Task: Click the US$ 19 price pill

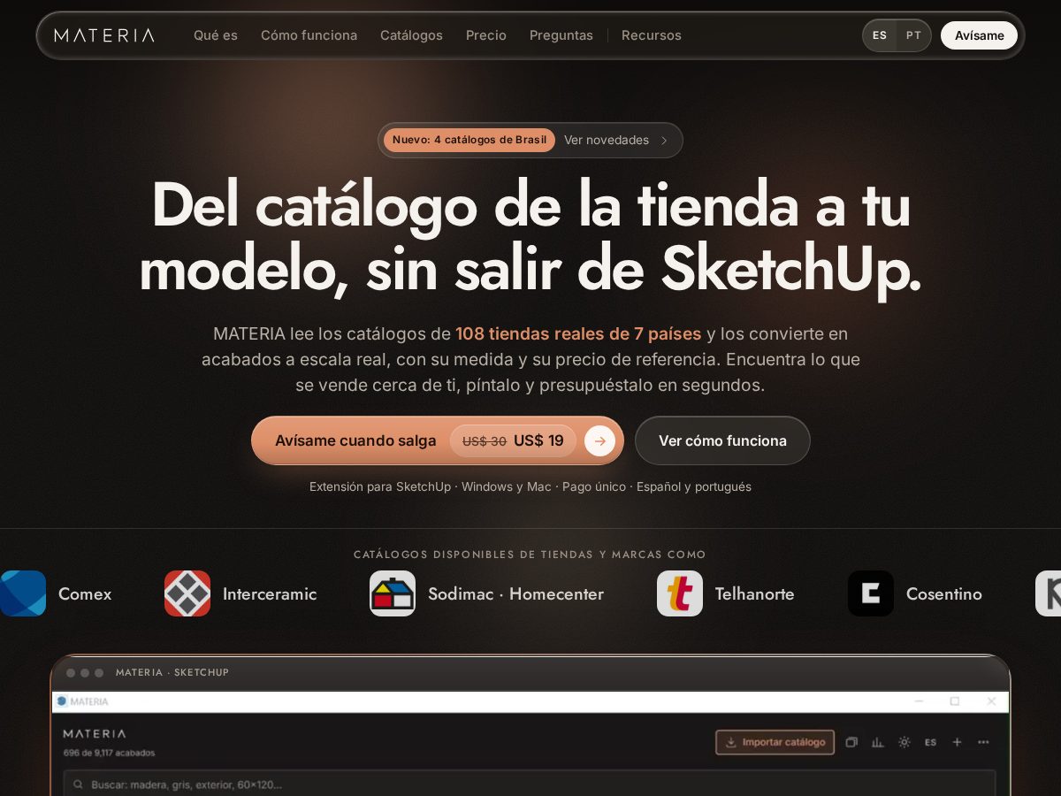Action: coord(513,440)
